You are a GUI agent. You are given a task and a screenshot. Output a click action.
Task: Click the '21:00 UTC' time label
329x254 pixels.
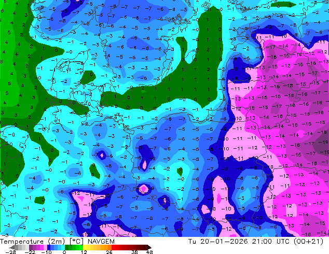point(271,242)
